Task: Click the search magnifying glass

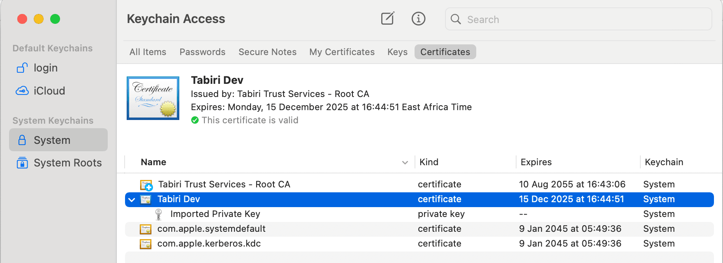Action: pos(456,19)
